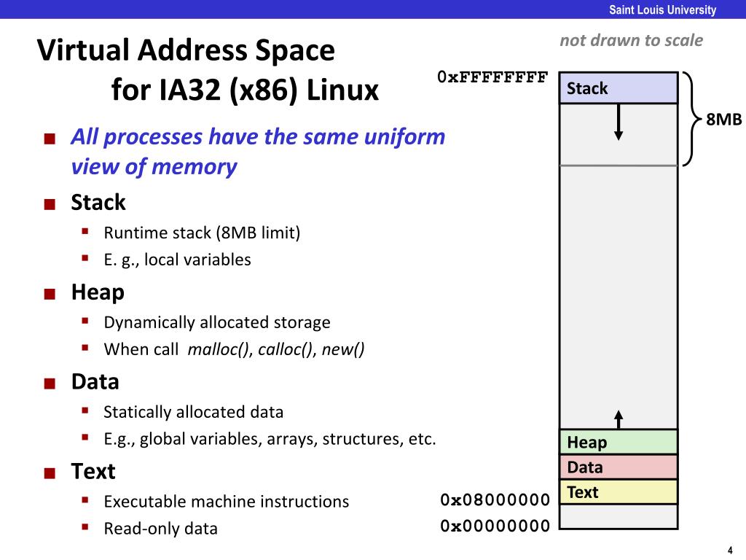
Task: Click the 'Data' bullet heading
Action: point(95,382)
